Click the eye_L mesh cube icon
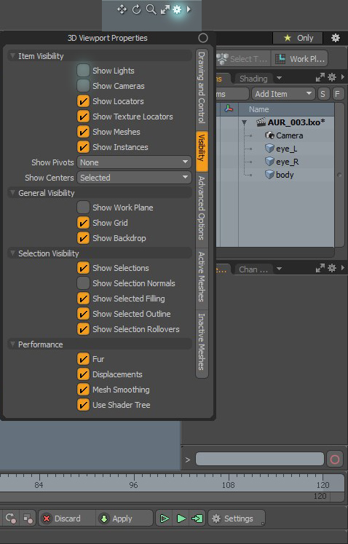348x544 pixels. (269, 149)
